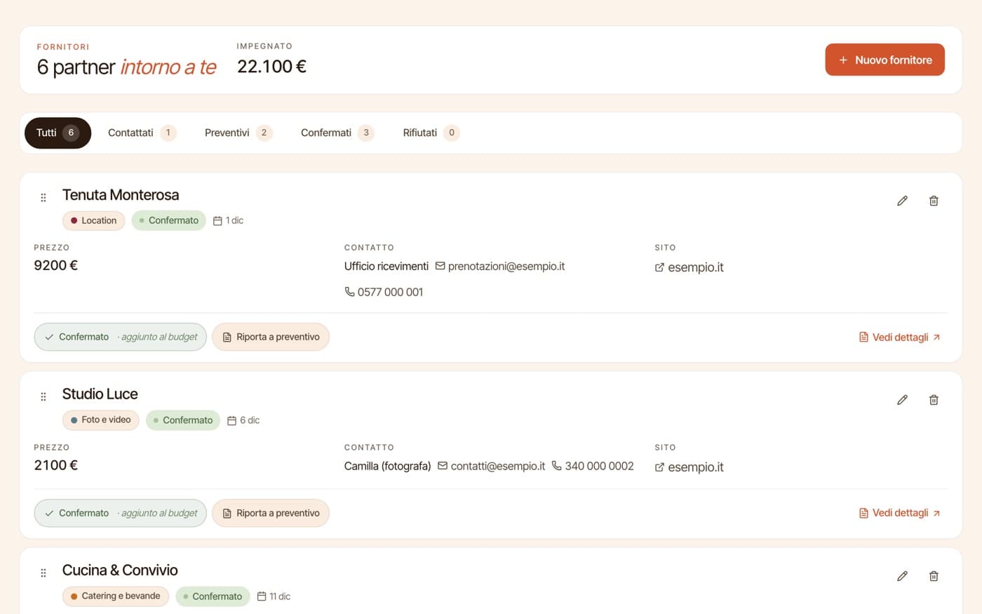This screenshot has width=982, height=614.
Task: Click the Studio Luce title
Action: (x=100, y=394)
